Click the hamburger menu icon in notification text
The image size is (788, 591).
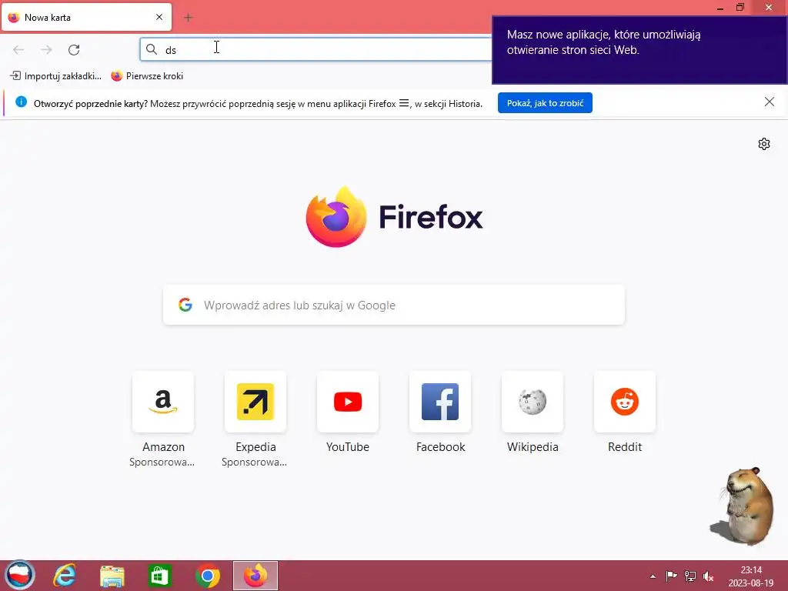pos(403,103)
